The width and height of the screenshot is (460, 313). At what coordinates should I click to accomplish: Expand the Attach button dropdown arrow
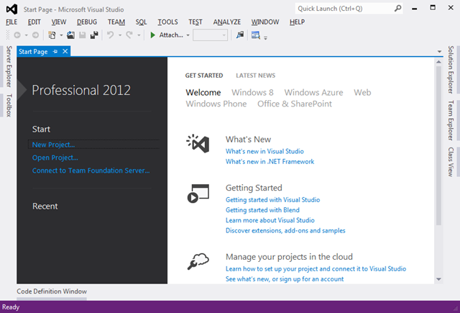[x=188, y=35]
